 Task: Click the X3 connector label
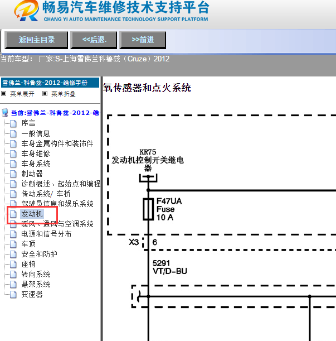coord(134,242)
